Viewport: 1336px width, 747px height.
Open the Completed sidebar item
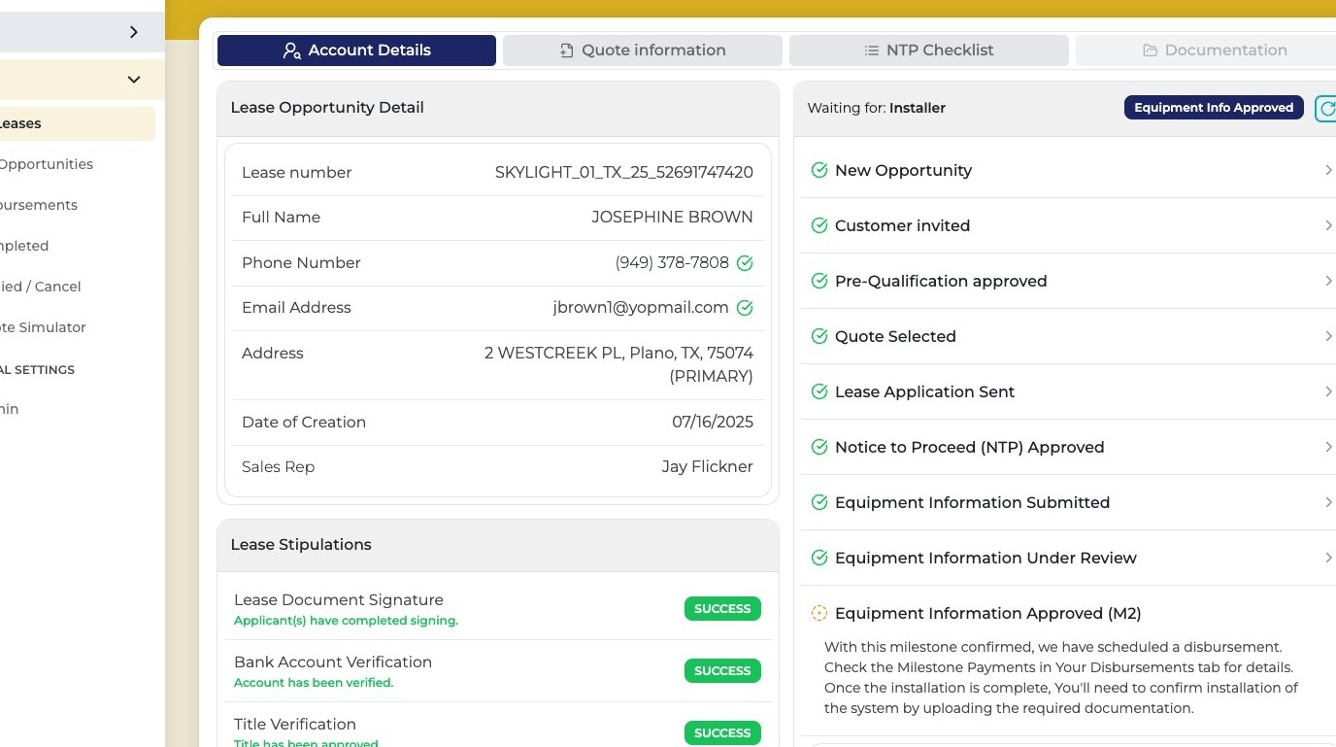(x=24, y=246)
